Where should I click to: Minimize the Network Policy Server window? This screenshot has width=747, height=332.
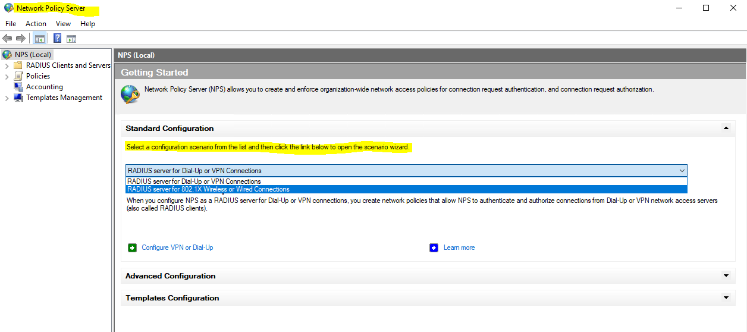[679, 8]
